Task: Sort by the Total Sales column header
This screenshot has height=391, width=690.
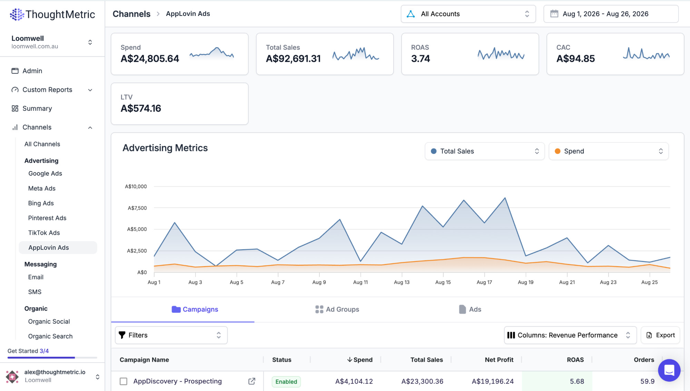Action: point(427,360)
